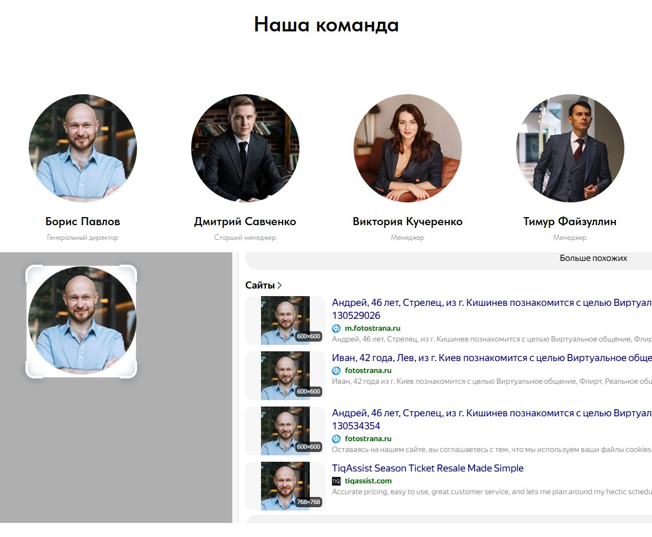The width and height of the screenshot is (652, 537).
Task: Click fotostrana favicon under the Иван, 42 года result
Action: click(336, 371)
